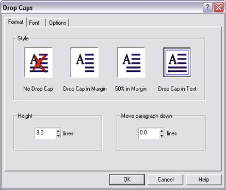Click inside the Height value field
The image size is (226, 190).
point(45,133)
